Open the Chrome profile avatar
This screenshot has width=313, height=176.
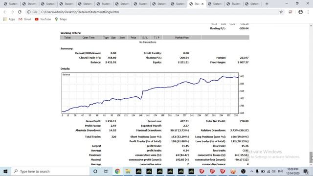(300, 12)
